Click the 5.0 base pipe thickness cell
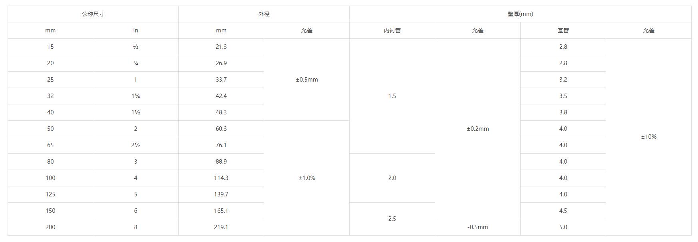Screen dimensions: 698x242 pyautogui.click(x=563, y=227)
